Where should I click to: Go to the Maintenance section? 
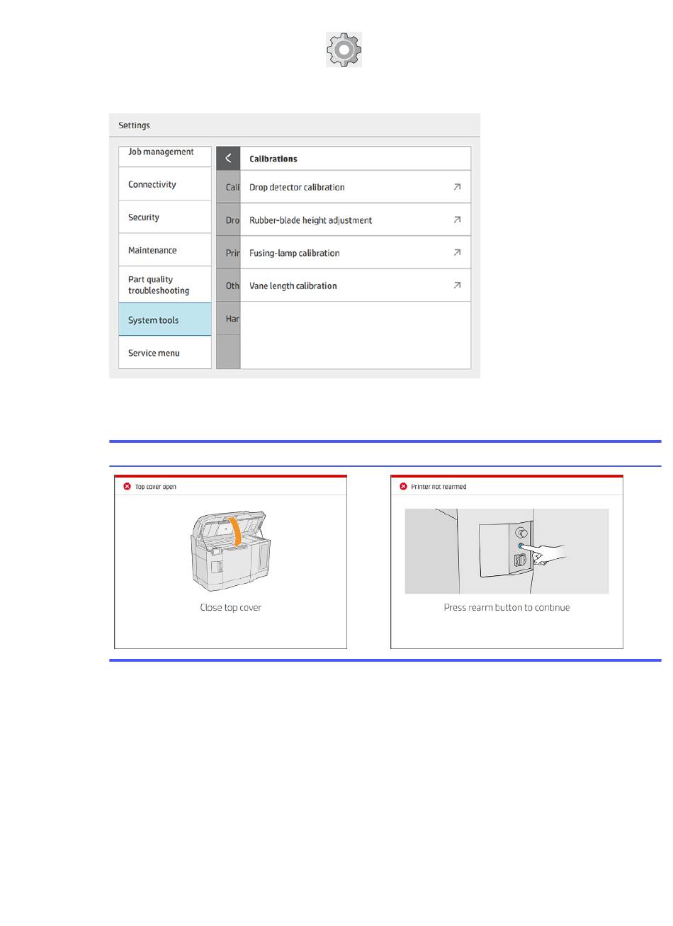(152, 250)
